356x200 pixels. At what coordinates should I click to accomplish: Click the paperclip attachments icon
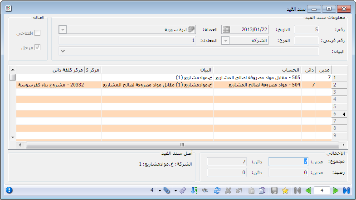coord(166,190)
